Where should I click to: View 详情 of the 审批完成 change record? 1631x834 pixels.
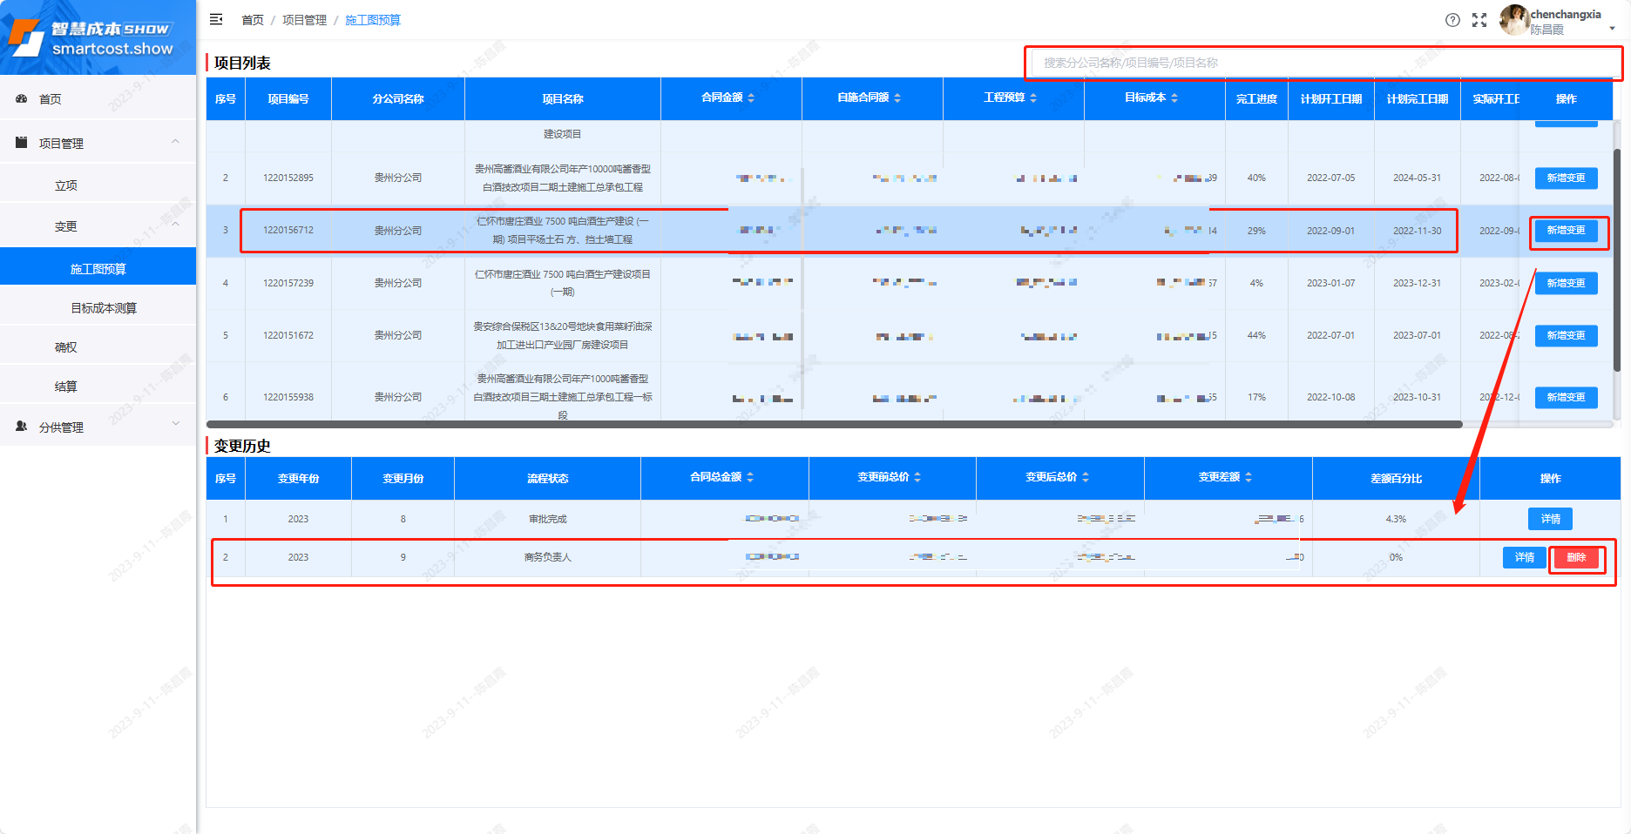(1550, 519)
